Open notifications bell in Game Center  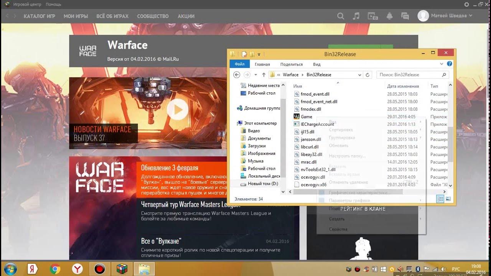tap(390, 16)
